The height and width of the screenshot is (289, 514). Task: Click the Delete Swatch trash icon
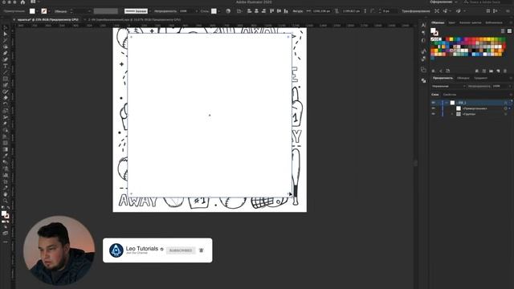pyautogui.click(x=505, y=71)
